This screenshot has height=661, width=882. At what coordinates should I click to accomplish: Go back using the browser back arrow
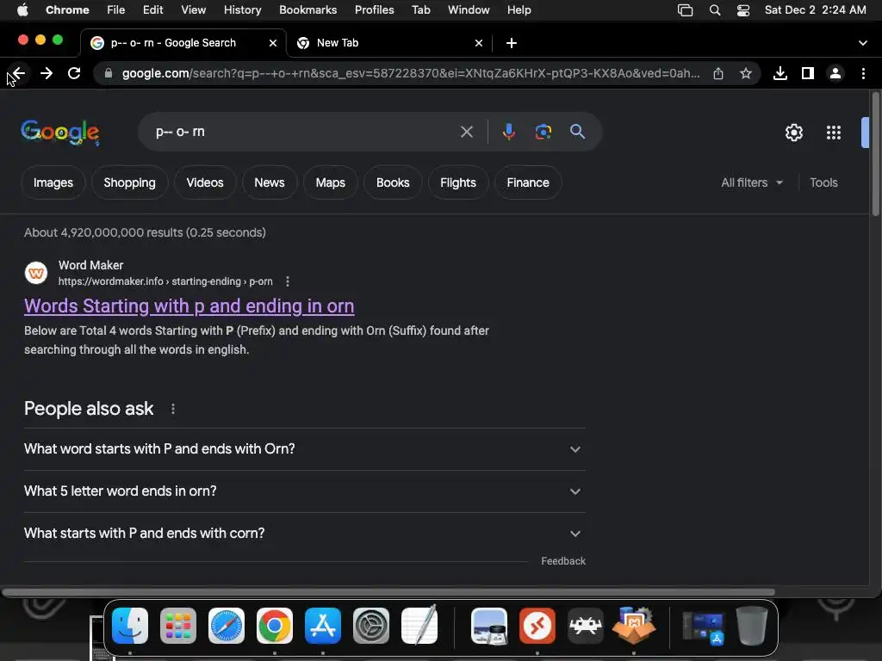(19, 73)
